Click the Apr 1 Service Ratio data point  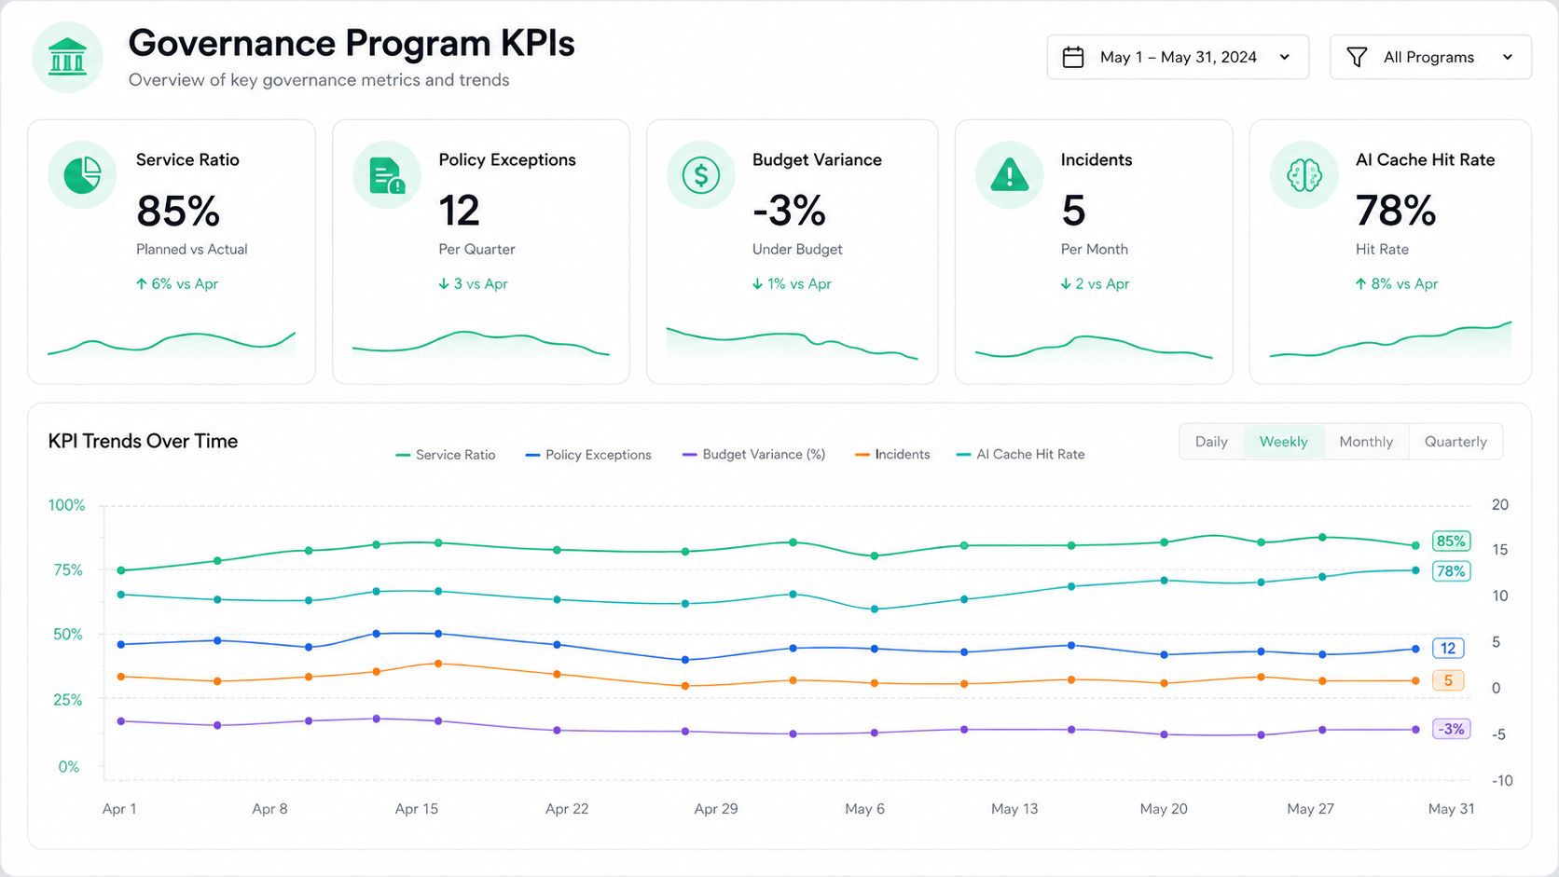(x=121, y=570)
